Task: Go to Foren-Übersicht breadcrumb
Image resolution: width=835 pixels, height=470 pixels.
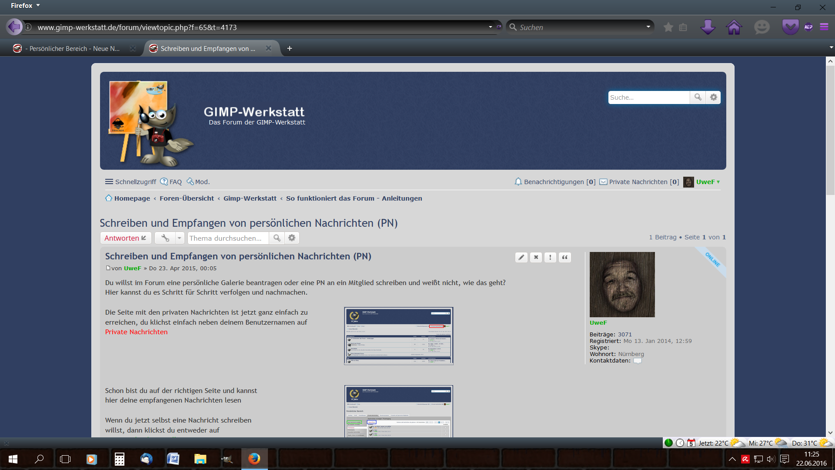Action: click(x=187, y=198)
